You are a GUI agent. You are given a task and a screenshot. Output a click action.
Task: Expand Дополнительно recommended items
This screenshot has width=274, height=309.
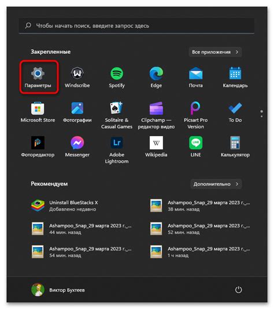point(216,184)
